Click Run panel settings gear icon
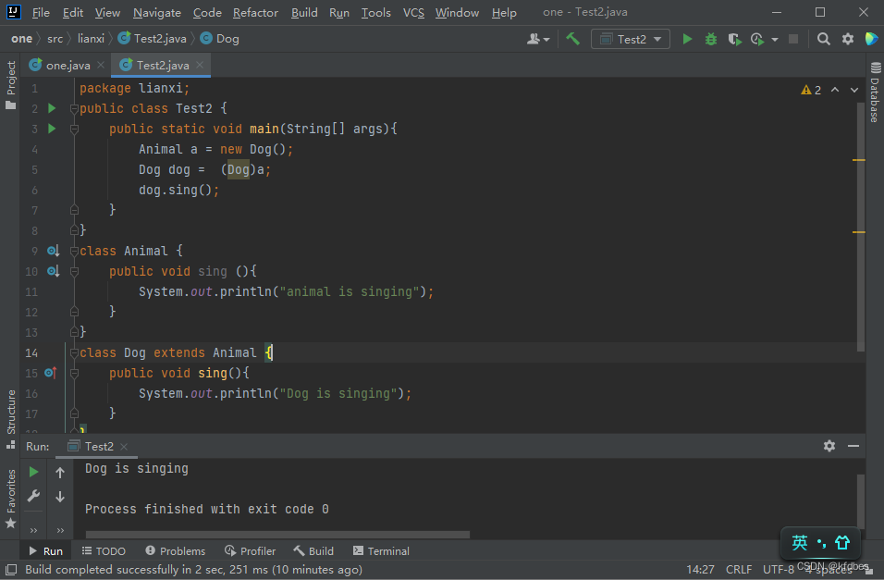 pyautogui.click(x=829, y=446)
